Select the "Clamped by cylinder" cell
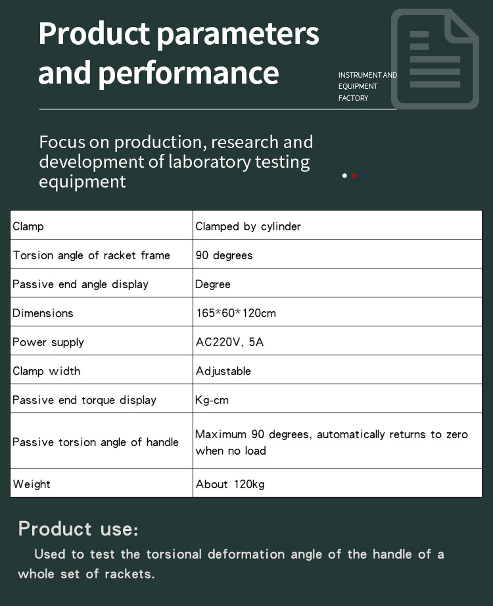Screen dimensions: 493x606 tap(248, 226)
